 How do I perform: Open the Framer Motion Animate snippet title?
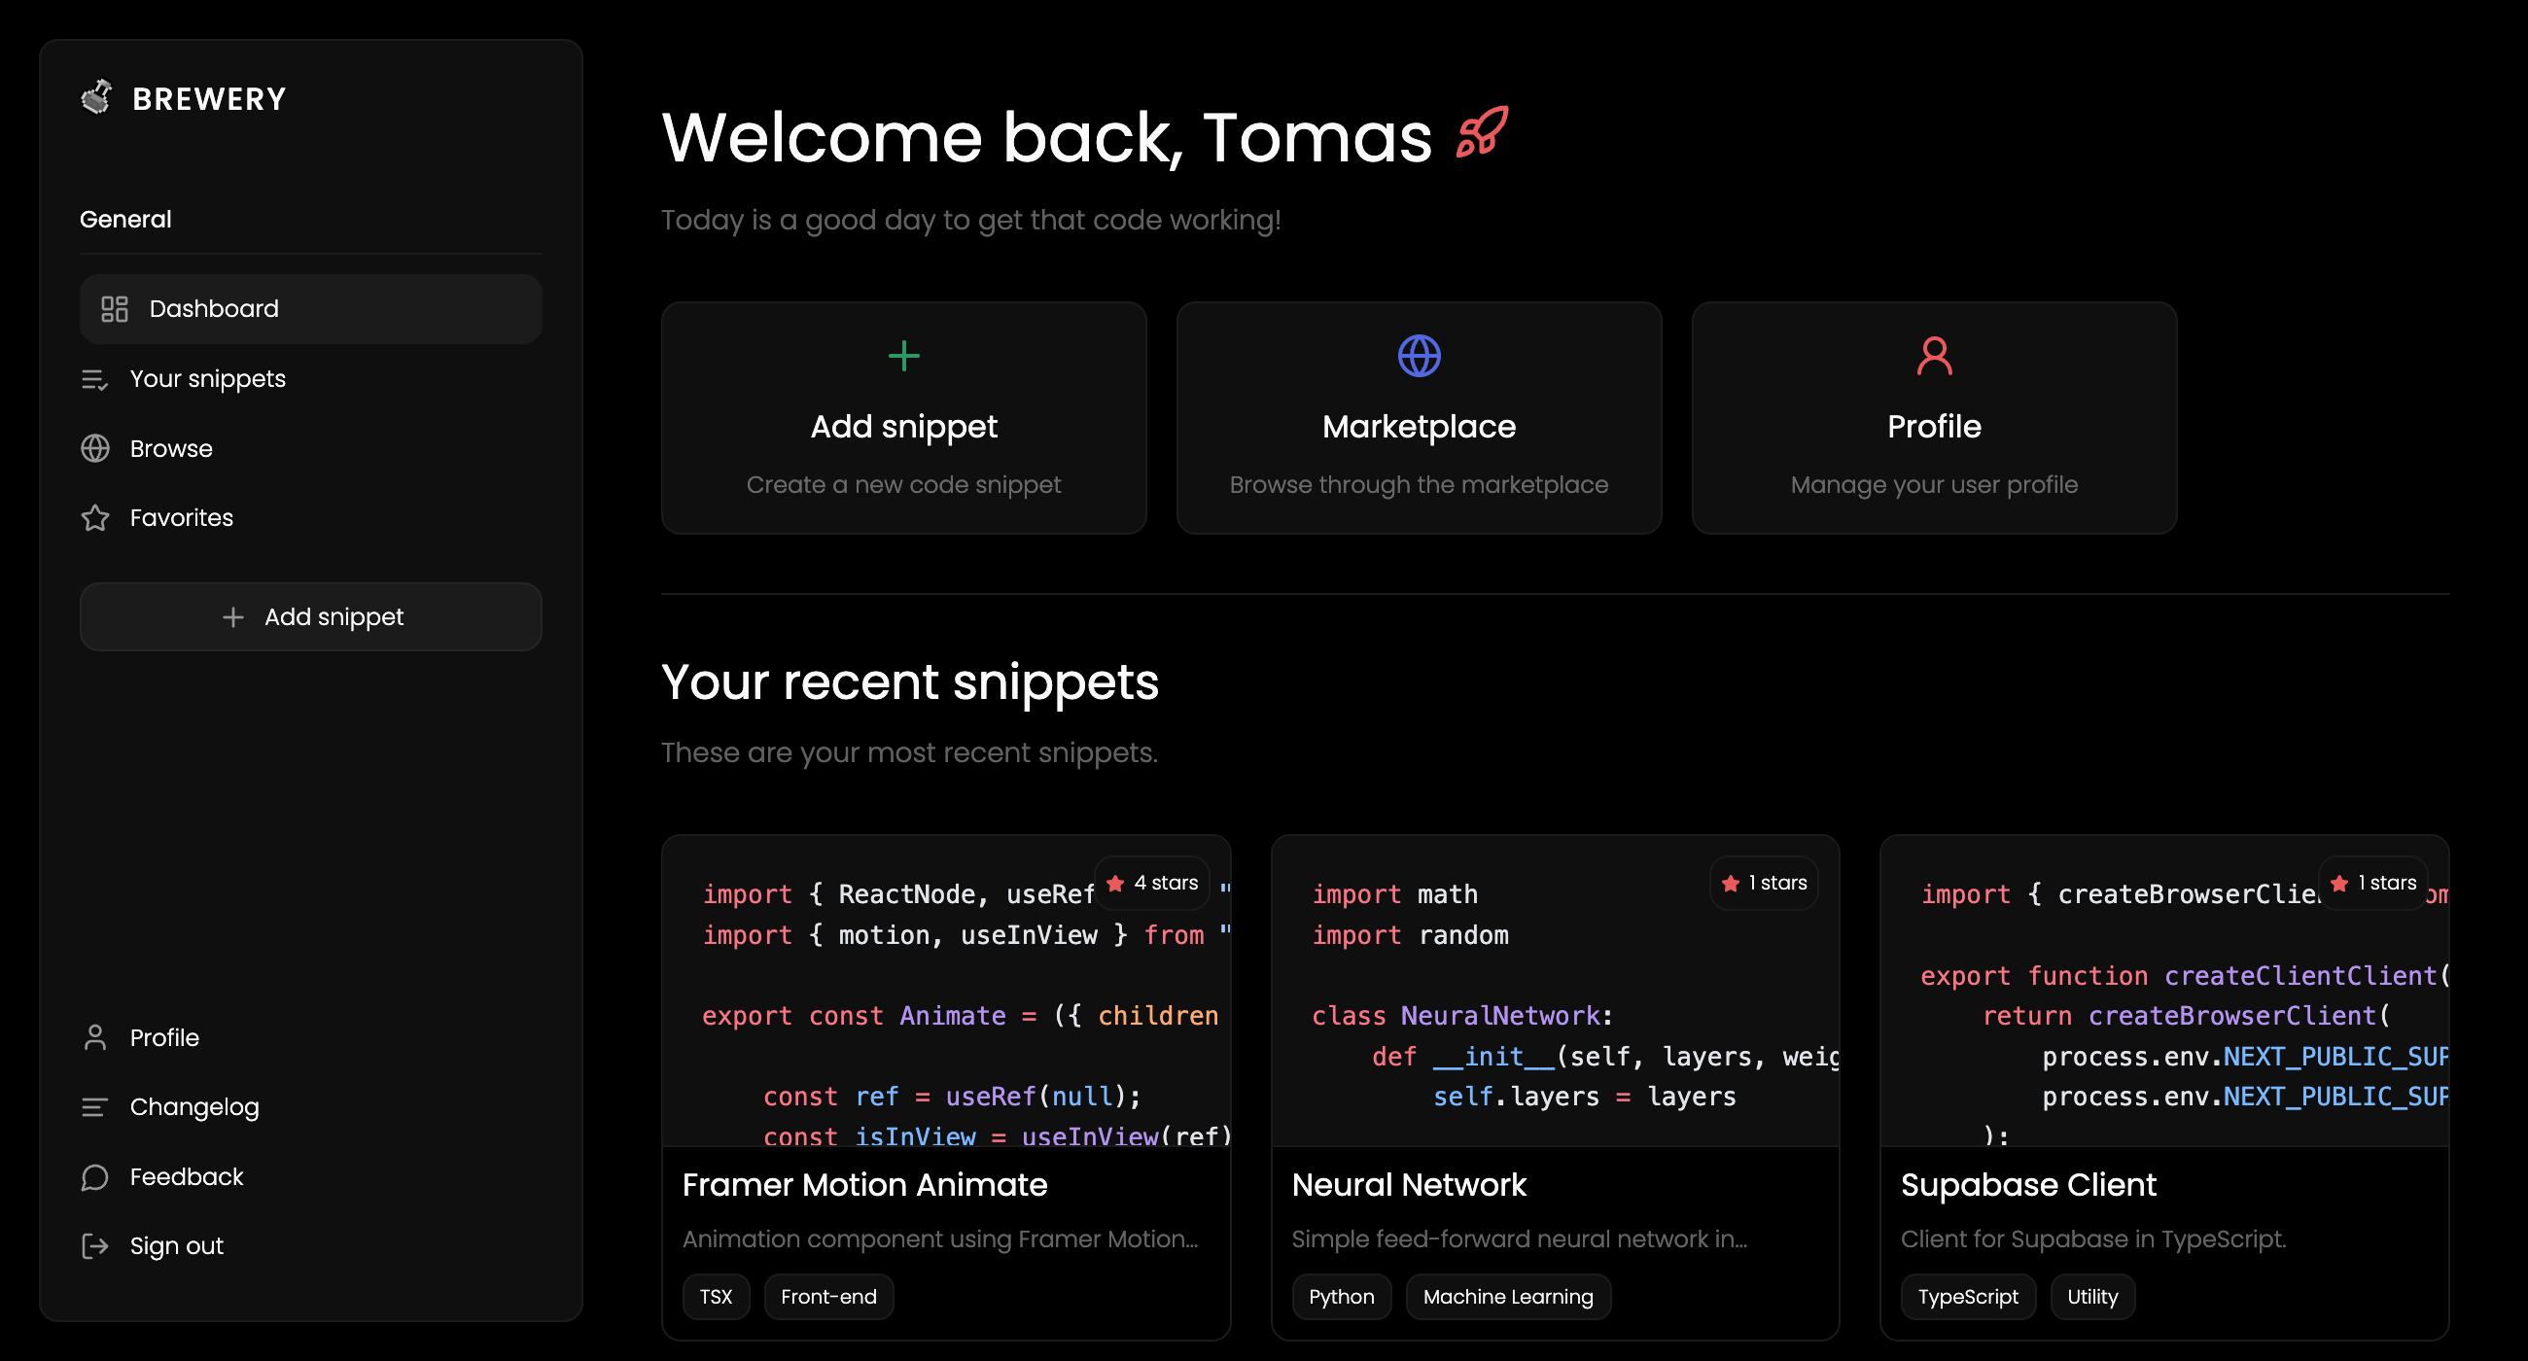click(863, 1184)
